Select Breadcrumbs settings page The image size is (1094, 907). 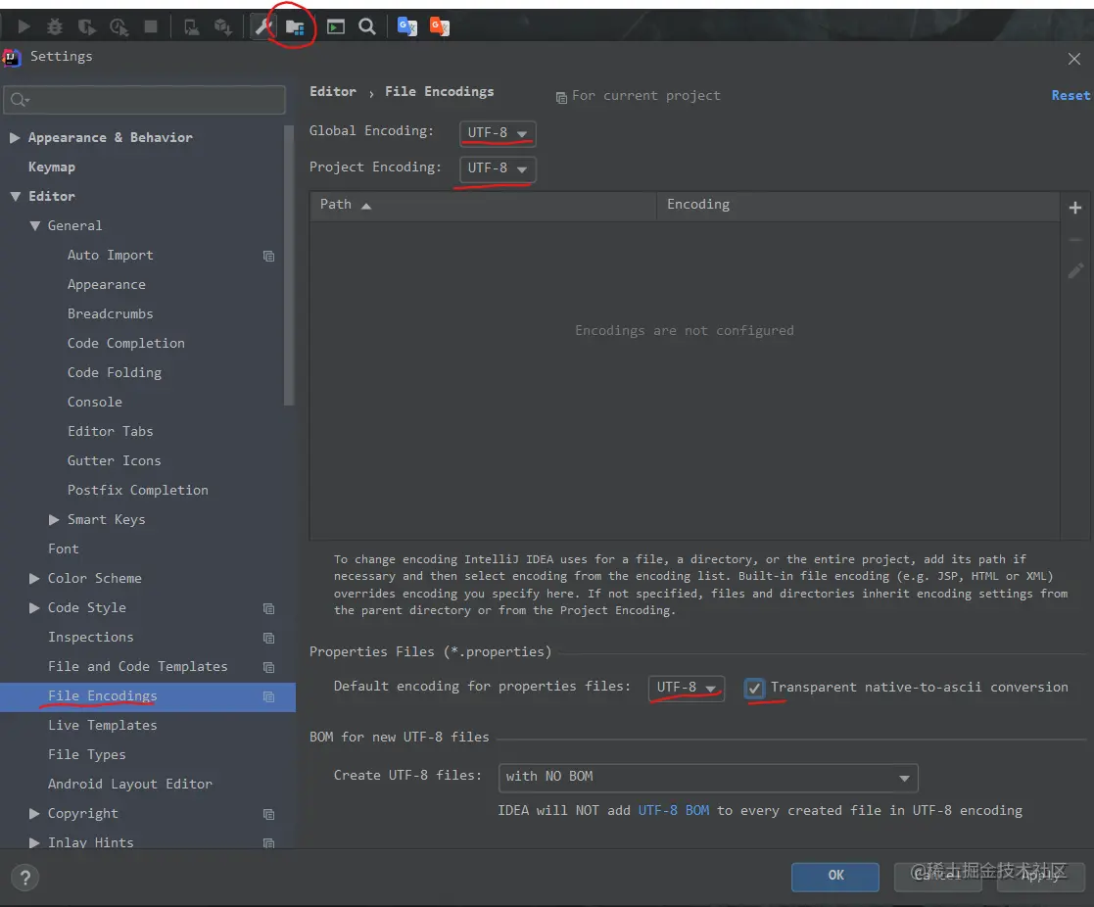111,314
